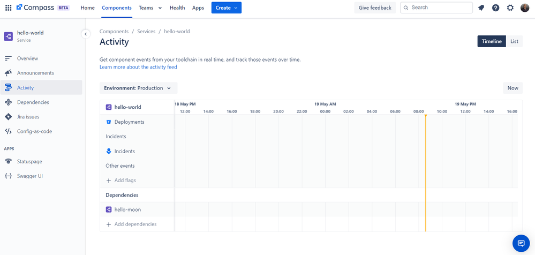Screen dimensions: 535x255
Task: Click the Dependencies section heading in timeline
Action: coord(122,195)
